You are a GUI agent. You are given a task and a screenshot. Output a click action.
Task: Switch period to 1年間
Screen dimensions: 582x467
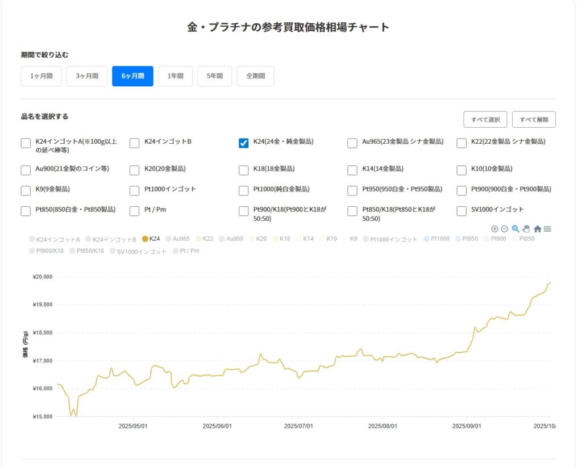(175, 76)
